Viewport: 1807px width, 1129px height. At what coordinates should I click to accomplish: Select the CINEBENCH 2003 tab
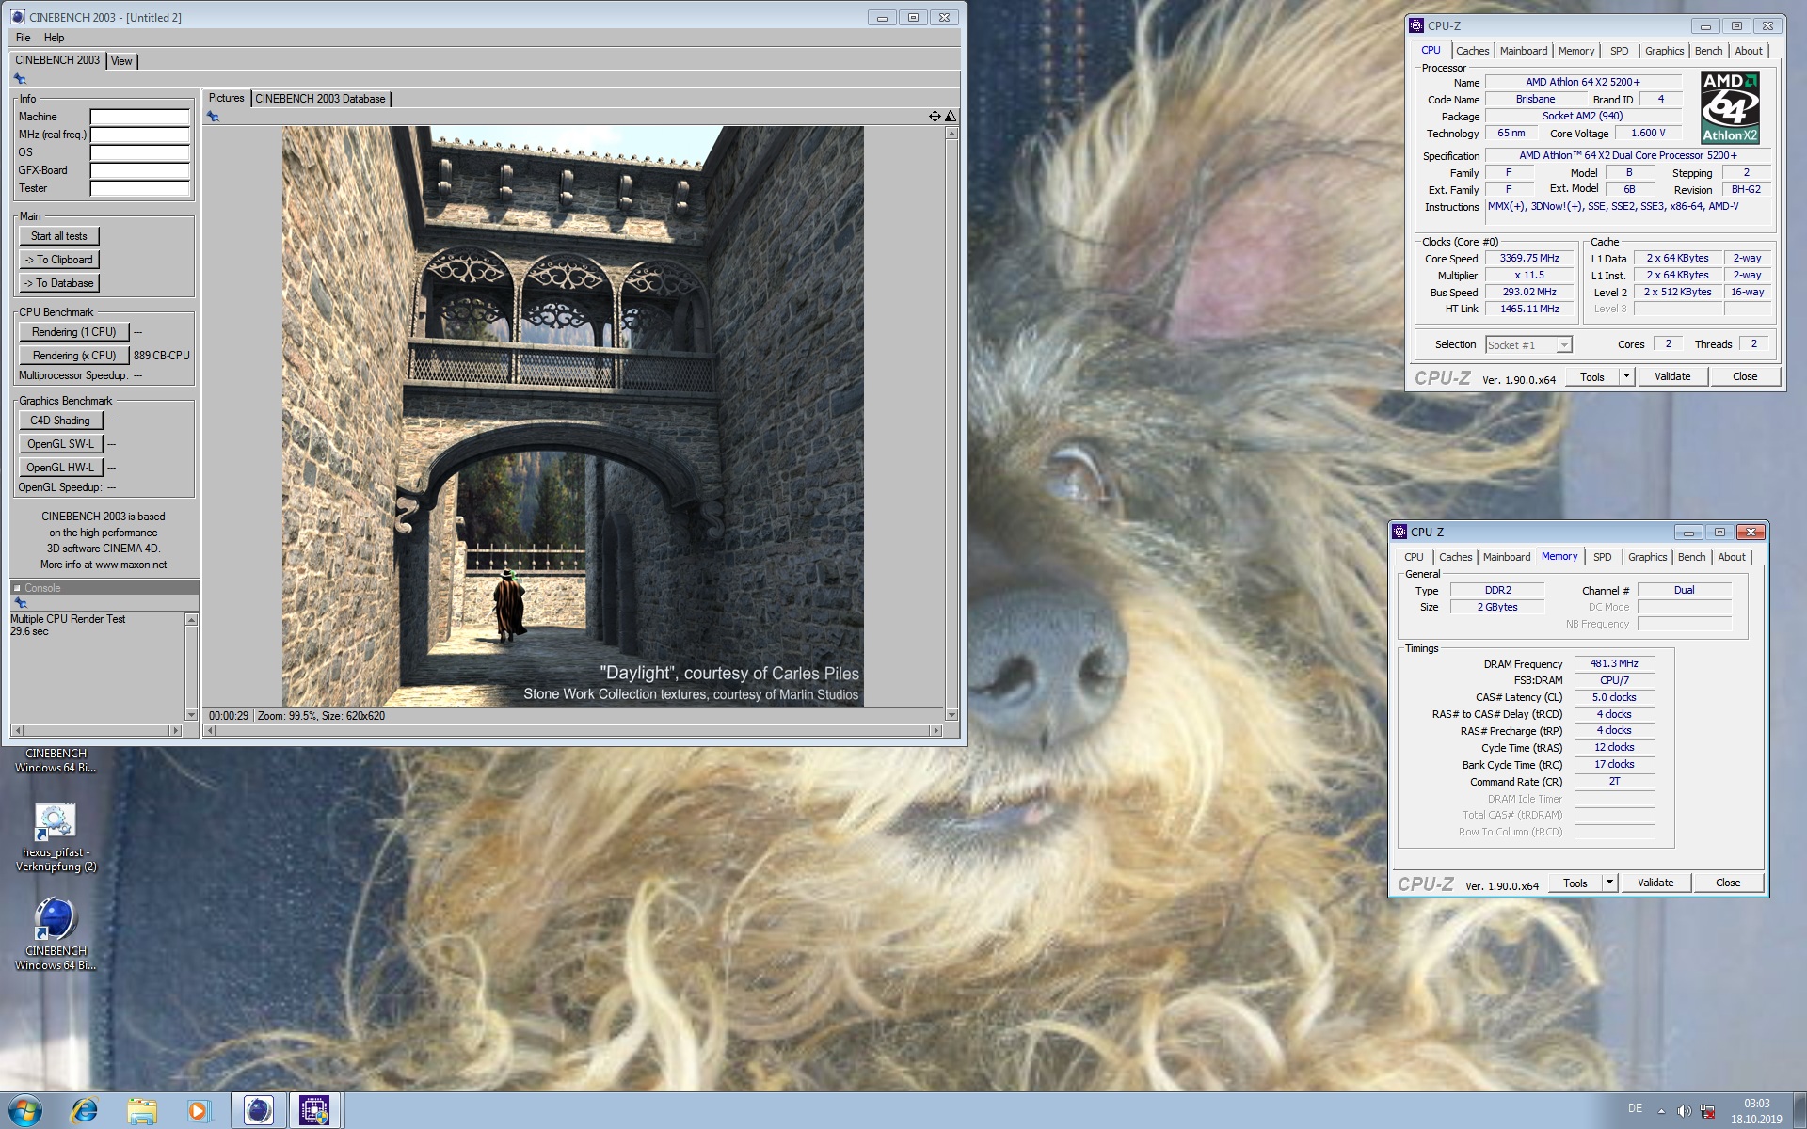tap(57, 60)
